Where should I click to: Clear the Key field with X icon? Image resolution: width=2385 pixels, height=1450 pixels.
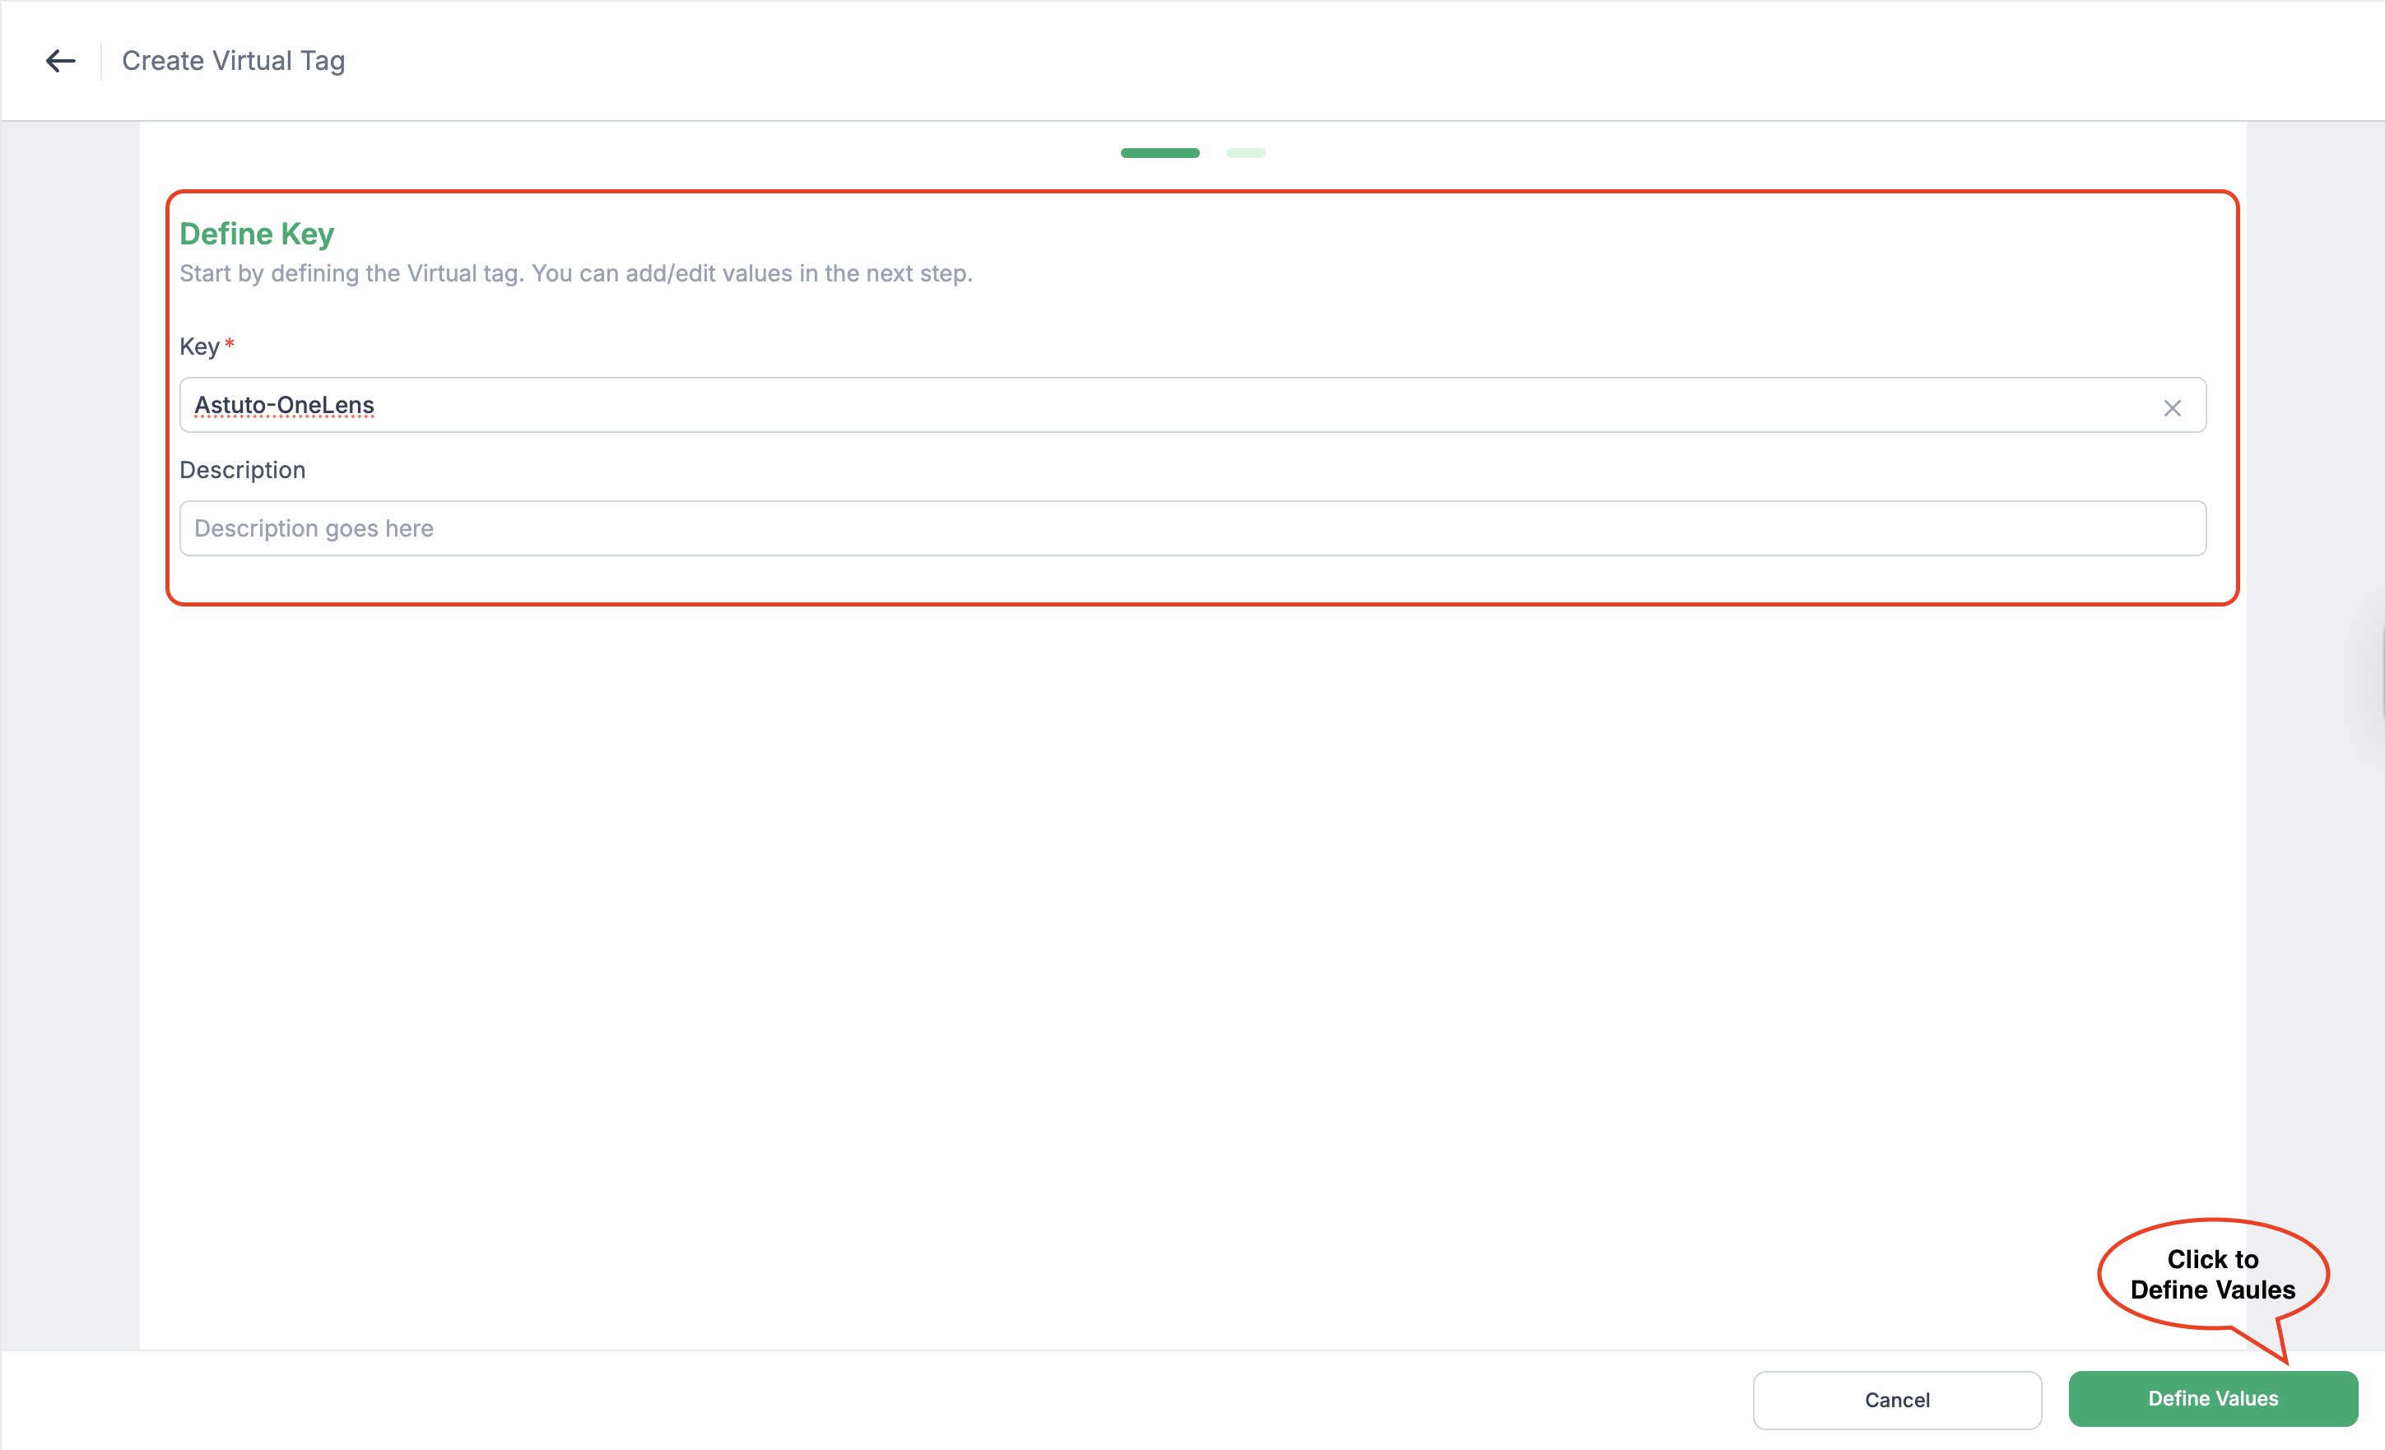coord(2172,407)
